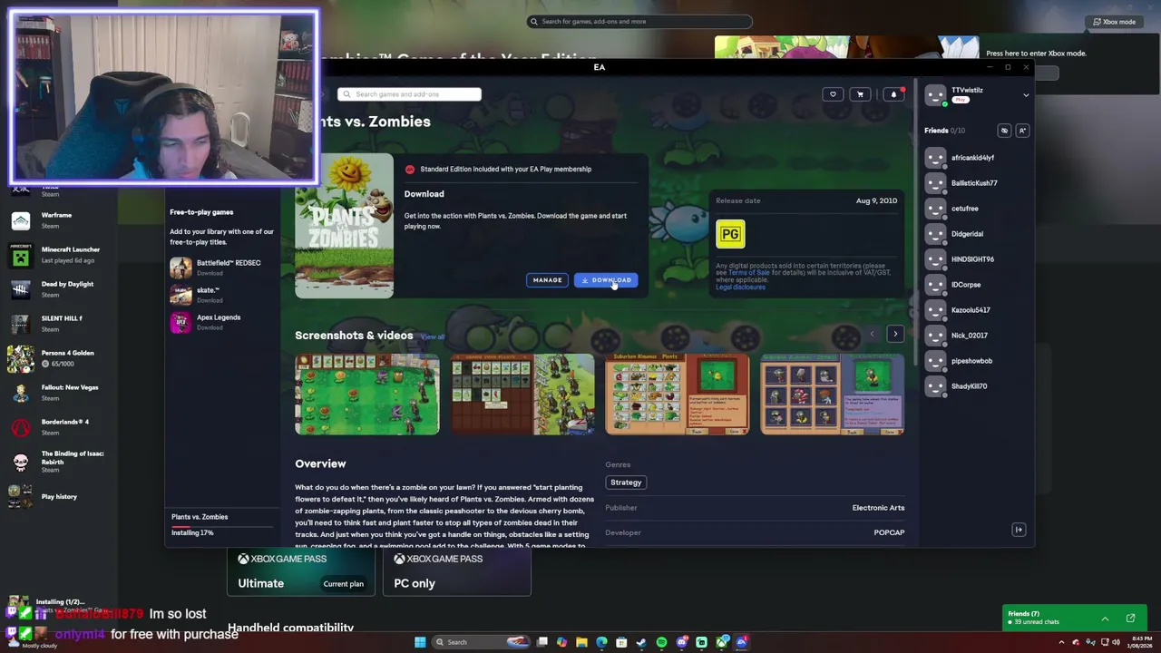
Task: Open the Suburban Almanac Plants screenshot
Action: [678, 395]
